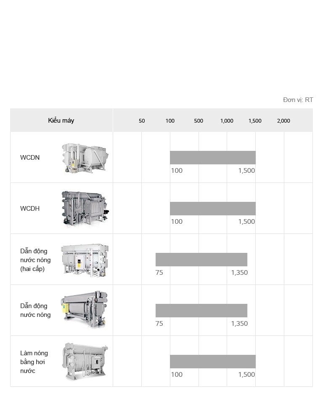This screenshot has width=323, height=413.
Task: Select the WCDH gray capacity range bar
Action: coord(212,209)
